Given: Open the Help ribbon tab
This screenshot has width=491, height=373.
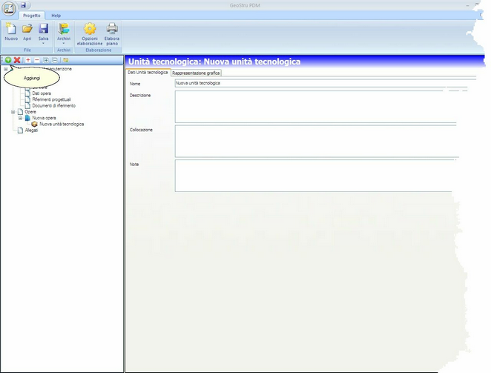Looking at the screenshot, I should 56,16.
